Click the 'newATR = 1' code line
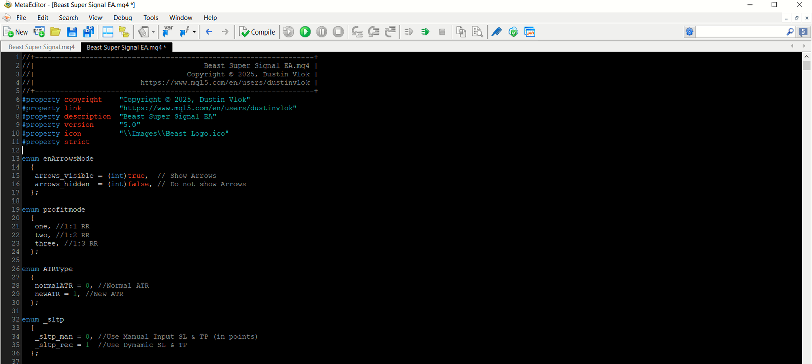 click(x=79, y=294)
